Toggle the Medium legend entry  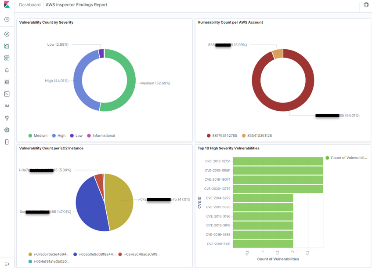[38, 135]
